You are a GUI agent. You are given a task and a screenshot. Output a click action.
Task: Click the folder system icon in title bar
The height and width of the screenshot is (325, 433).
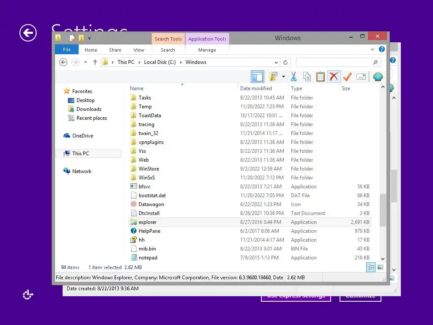click(58, 38)
